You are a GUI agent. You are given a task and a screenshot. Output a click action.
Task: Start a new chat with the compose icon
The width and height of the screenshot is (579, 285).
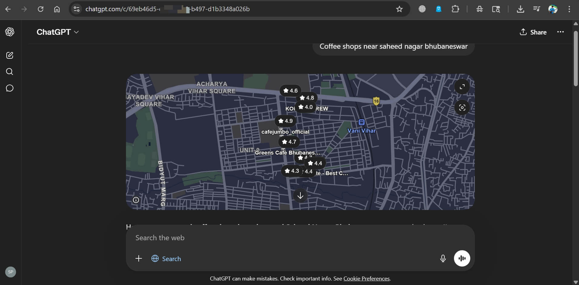[9, 55]
